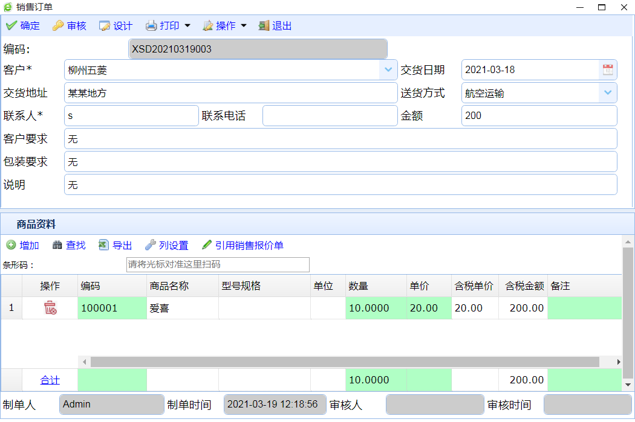Click the 查找 search binoculars icon
Viewport: 635px width, 422px height.
[57, 245]
